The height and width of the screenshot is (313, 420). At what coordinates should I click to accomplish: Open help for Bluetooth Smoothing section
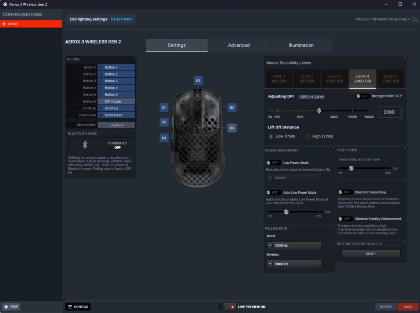point(404,182)
